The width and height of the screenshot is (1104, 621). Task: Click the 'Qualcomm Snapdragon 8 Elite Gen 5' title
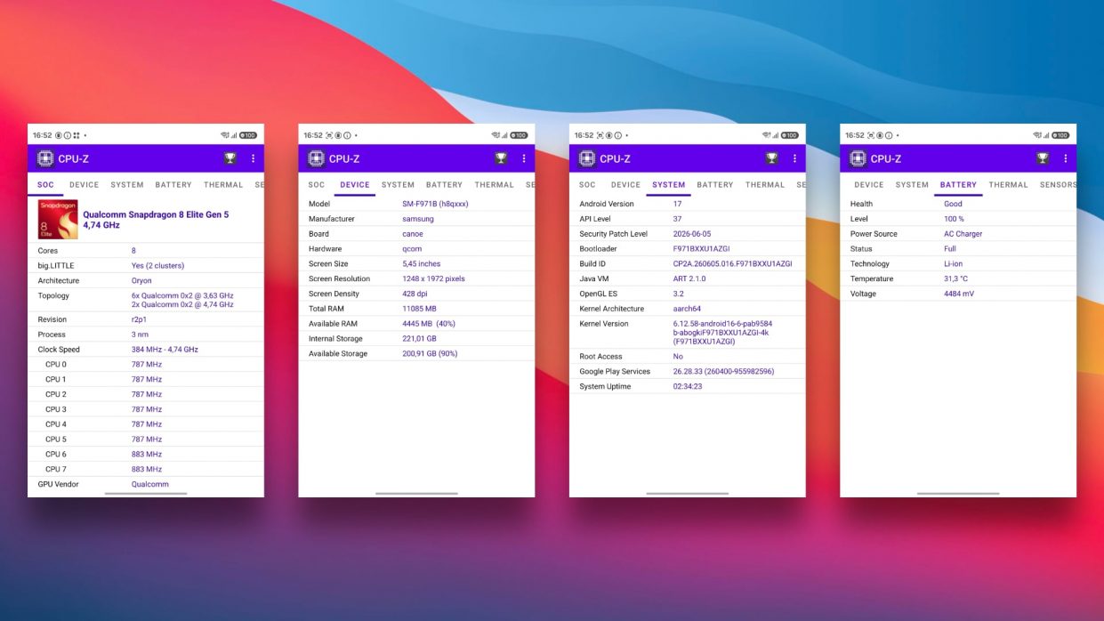pos(156,214)
